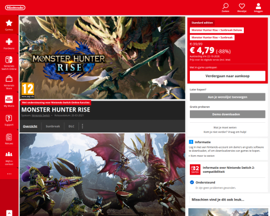
Task: Click the Ondersteund checkmark icon
Action: [x=192, y=182]
